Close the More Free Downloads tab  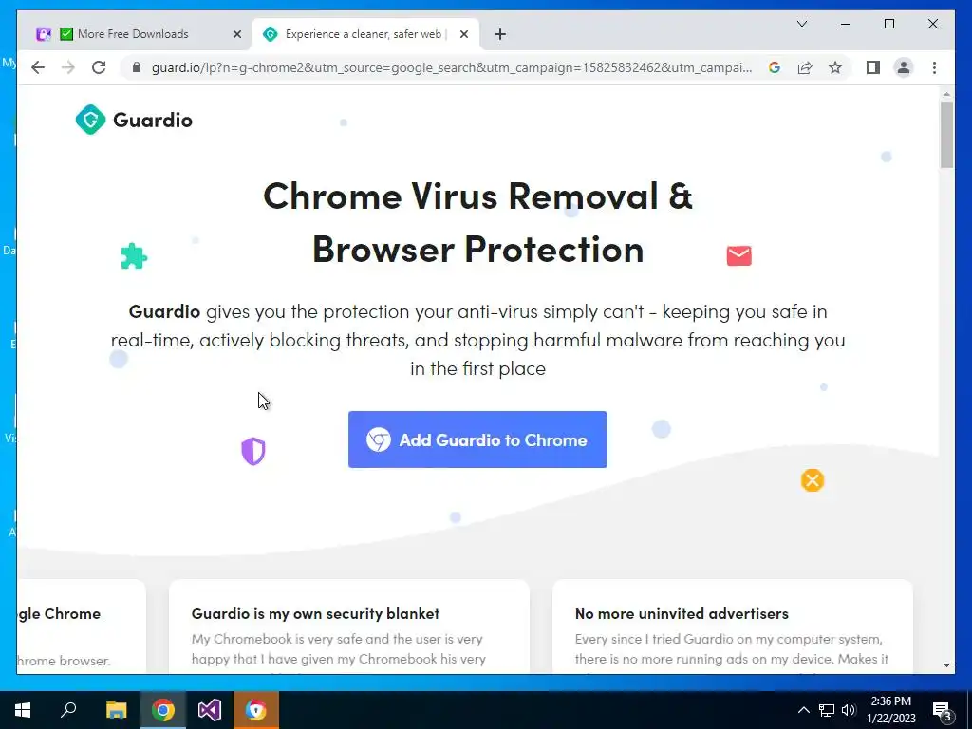pyautogui.click(x=236, y=34)
